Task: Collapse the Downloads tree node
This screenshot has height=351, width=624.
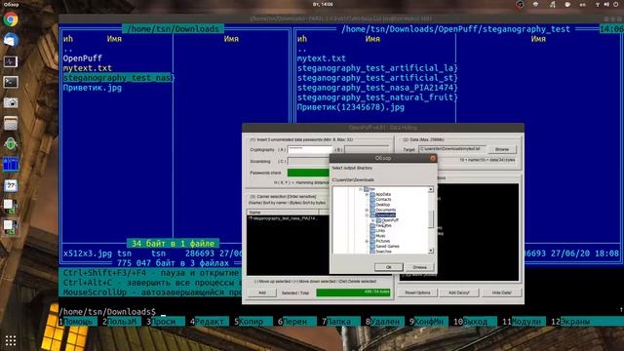Action: 367,214
